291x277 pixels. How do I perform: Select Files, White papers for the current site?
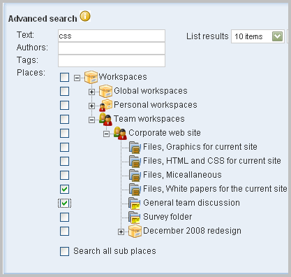coord(215,189)
